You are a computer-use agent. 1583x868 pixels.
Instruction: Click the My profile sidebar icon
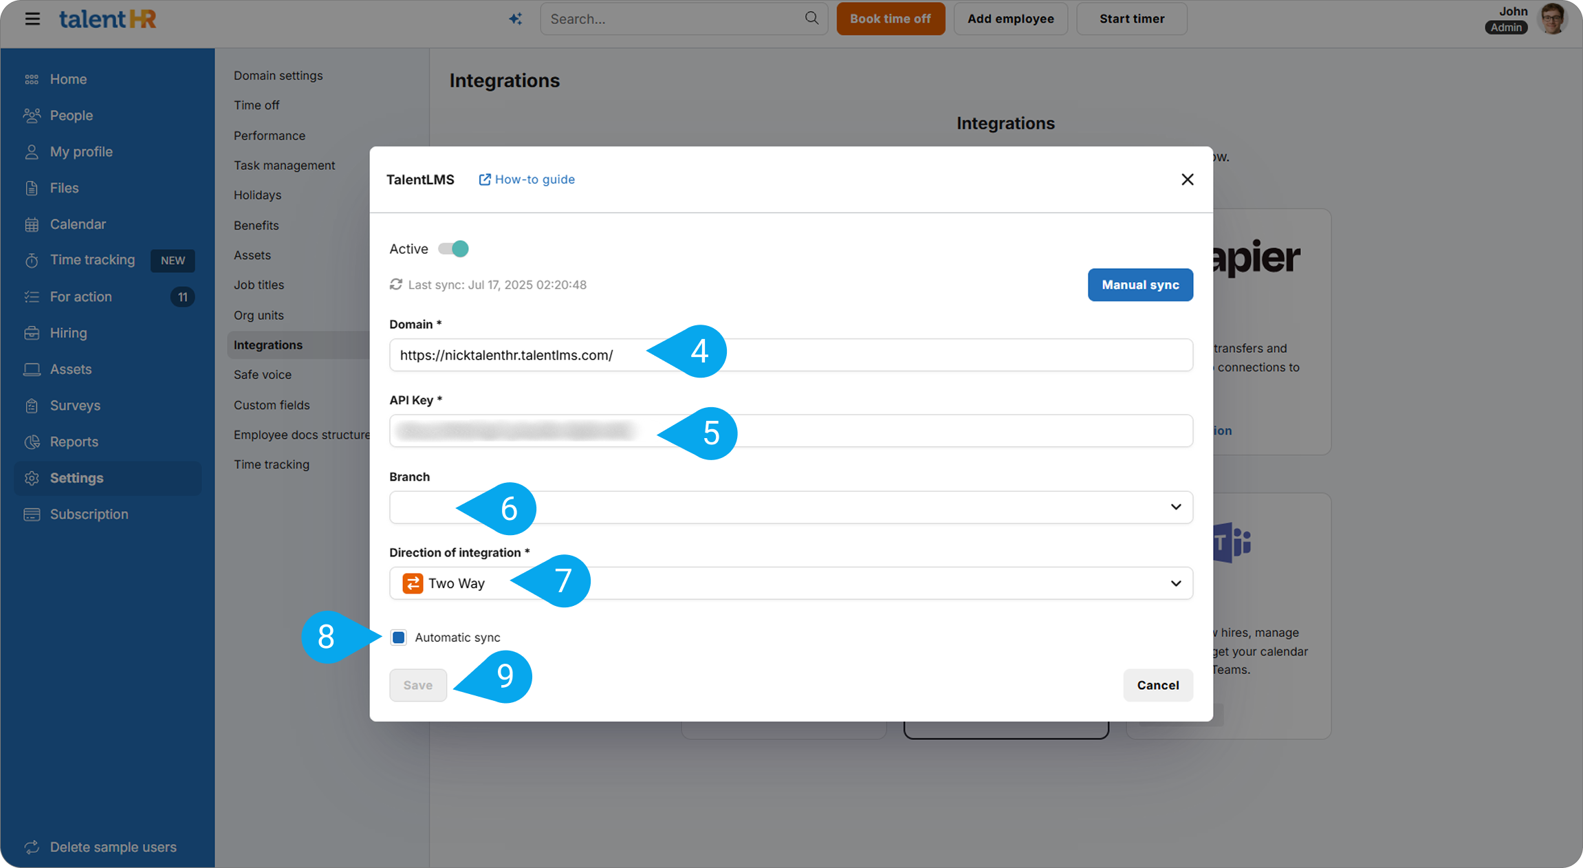click(x=32, y=152)
